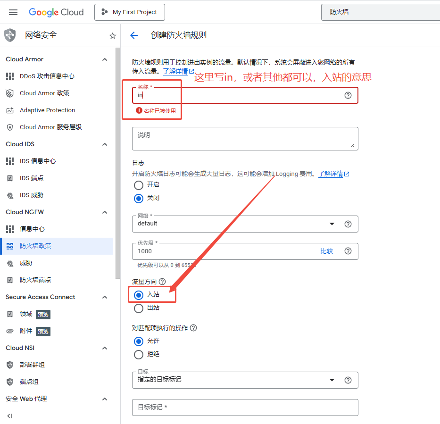Click the IDS 端点 icon
440x424 pixels.
10,178
